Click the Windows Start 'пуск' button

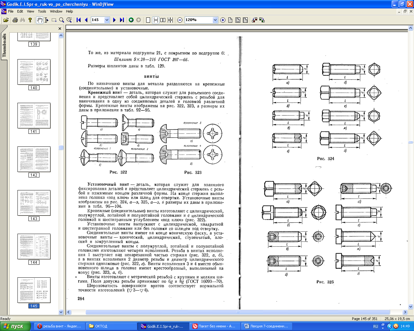coord(15,326)
